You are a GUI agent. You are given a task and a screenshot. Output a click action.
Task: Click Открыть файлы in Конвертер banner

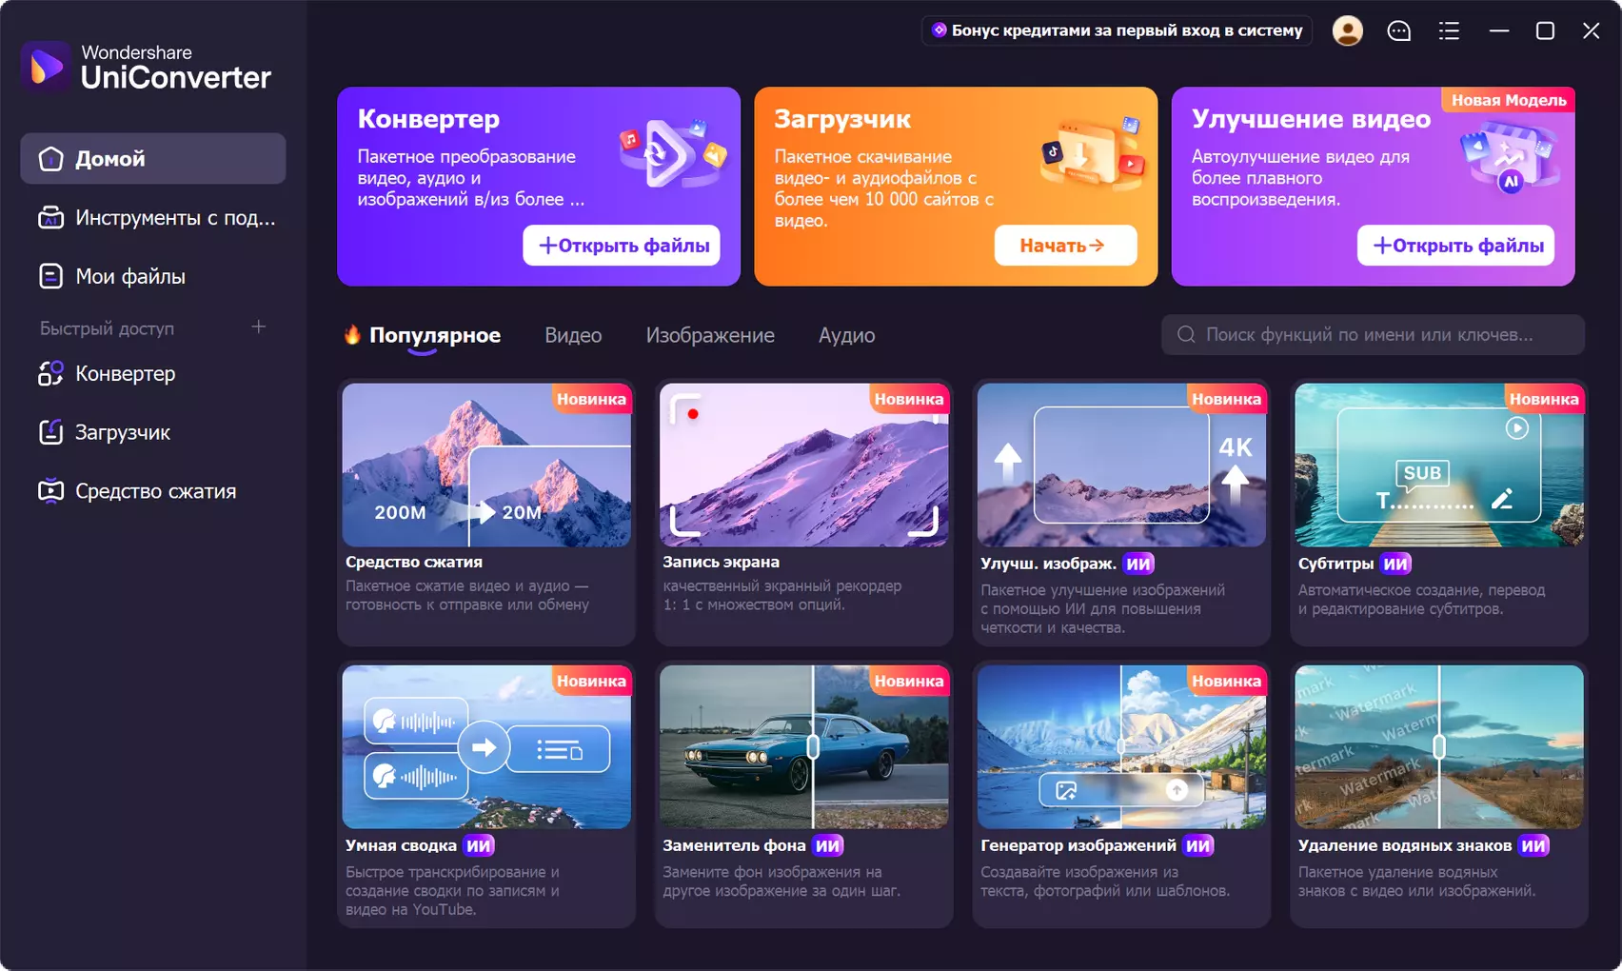tap(622, 246)
